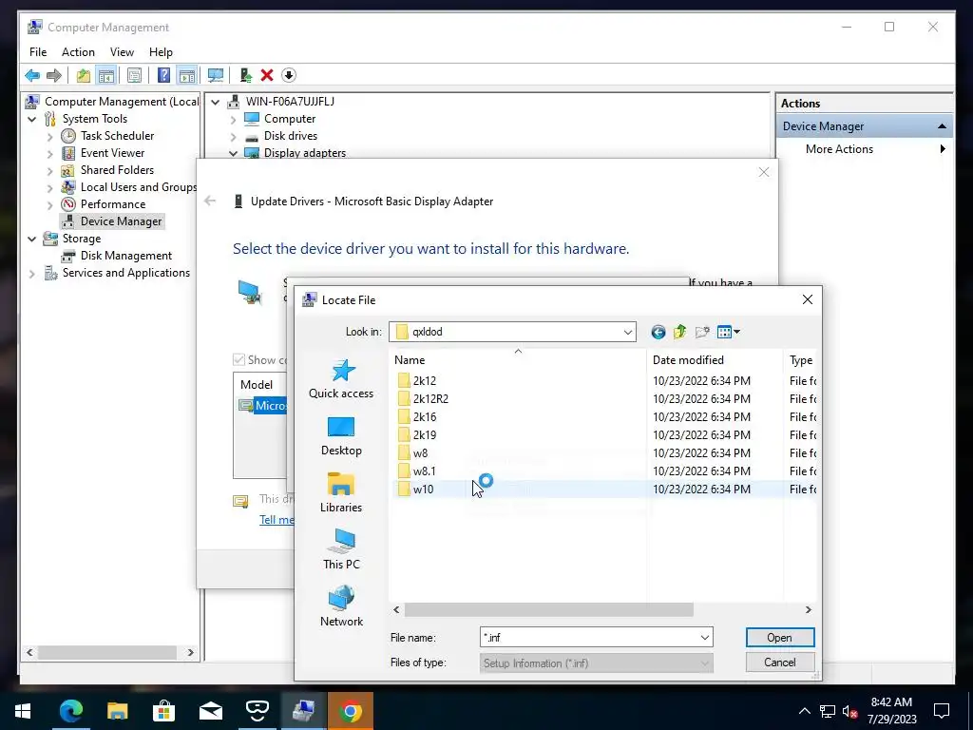Select Desktop in Locate File sidebar
The image size is (973, 730).
(x=341, y=436)
